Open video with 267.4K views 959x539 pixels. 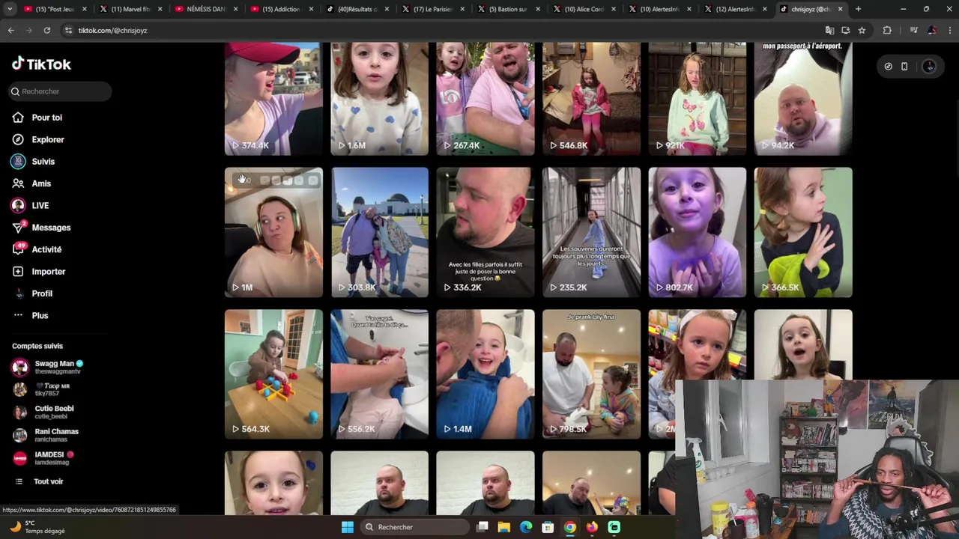point(485,98)
